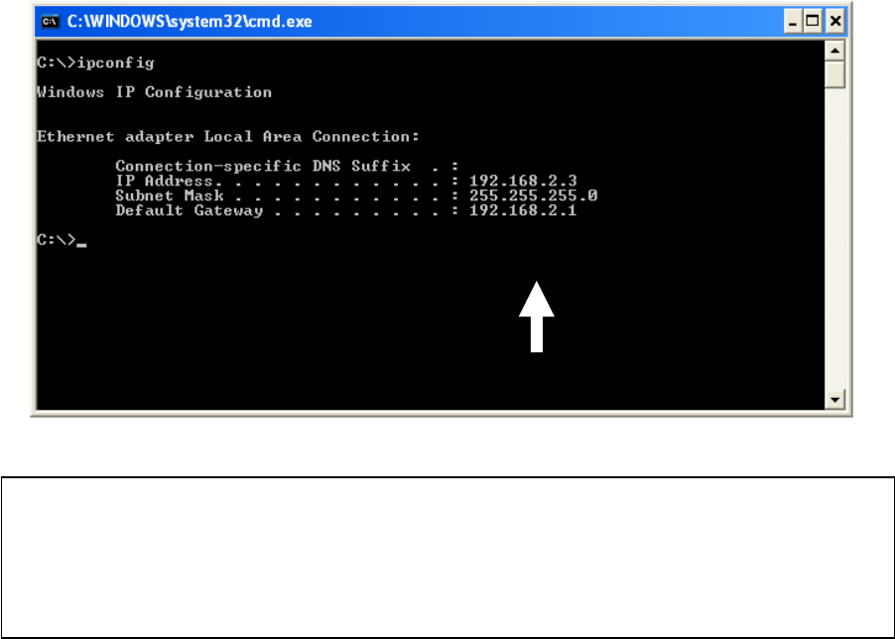Click the 'Connection-specific DNS Suffix' label
895x639 pixels.
[x=263, y=166]
